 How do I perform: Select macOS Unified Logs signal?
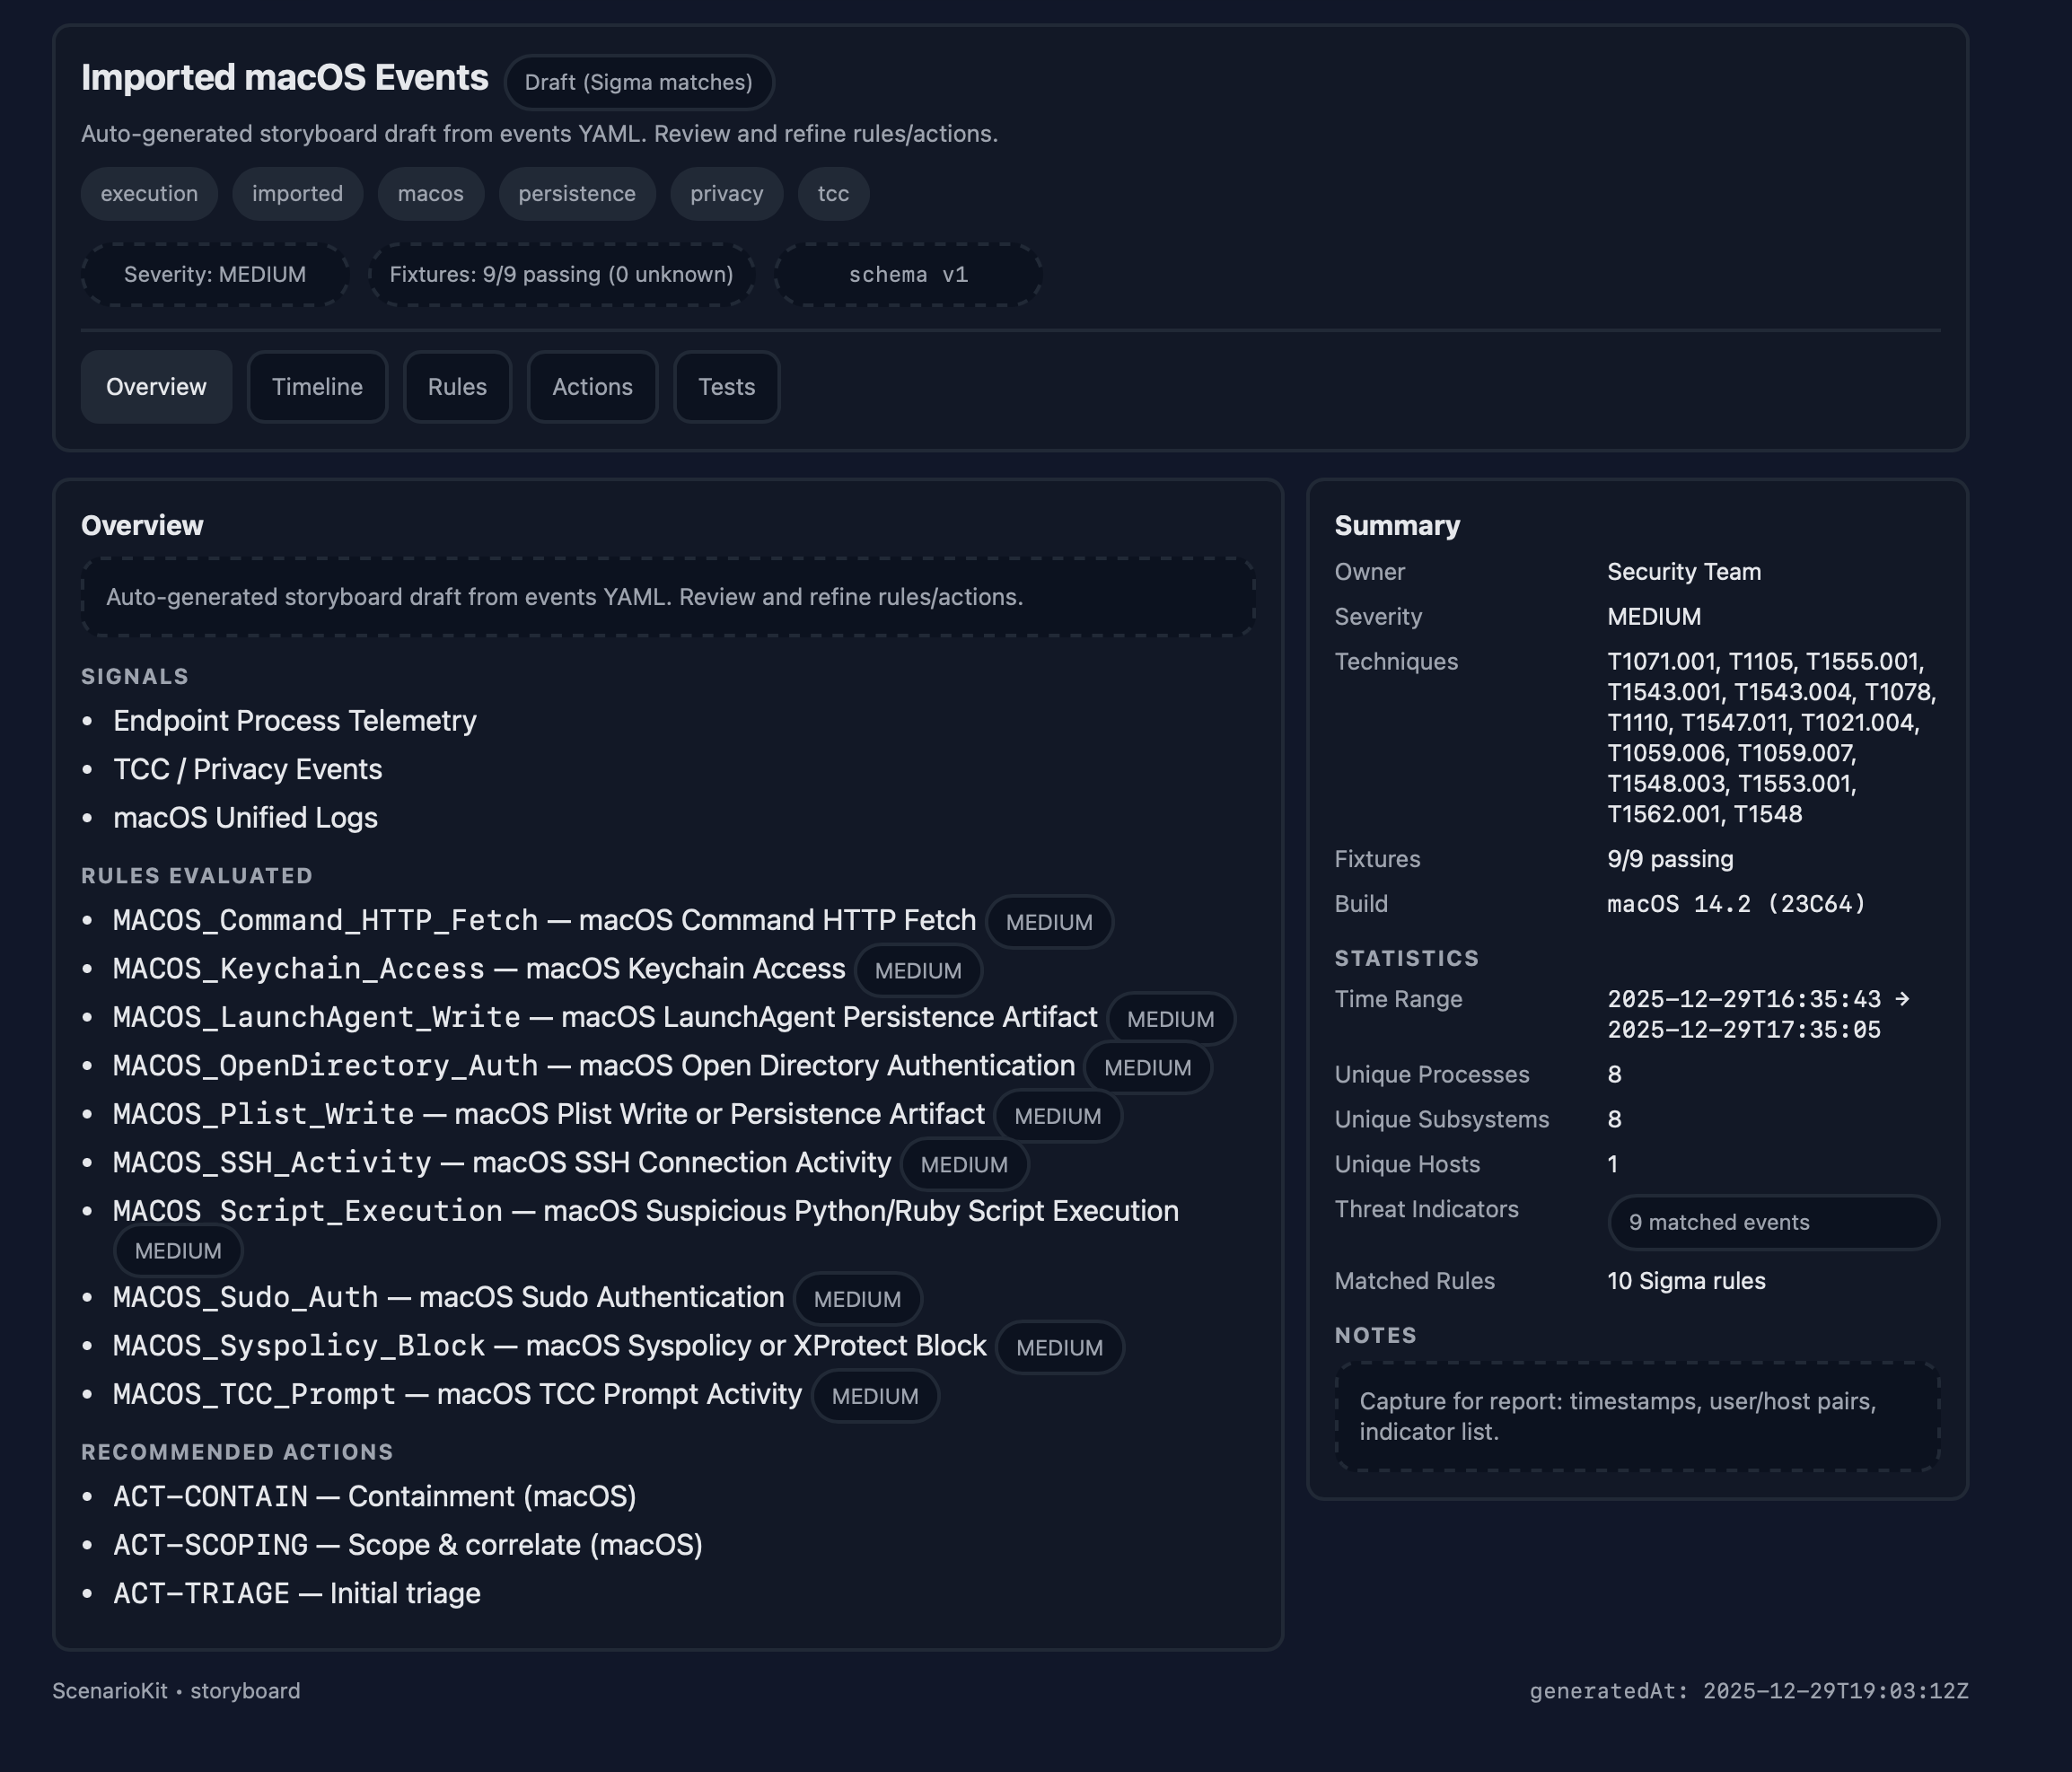pyautogui.click(x=246, y=818)
